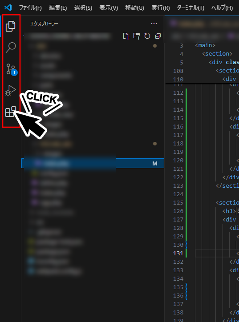Refresh the Explorer file tree

[x=147, y=36]
